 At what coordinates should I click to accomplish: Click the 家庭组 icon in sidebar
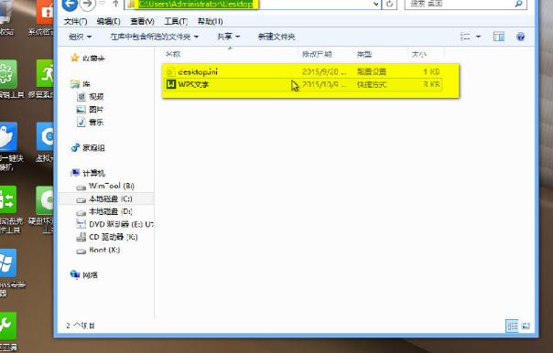pyautogui.click(x=75, y=147)
